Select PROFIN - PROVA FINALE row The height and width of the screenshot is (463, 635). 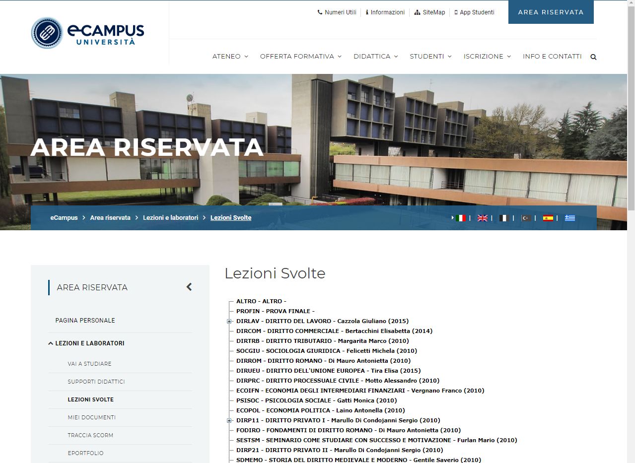276,311
